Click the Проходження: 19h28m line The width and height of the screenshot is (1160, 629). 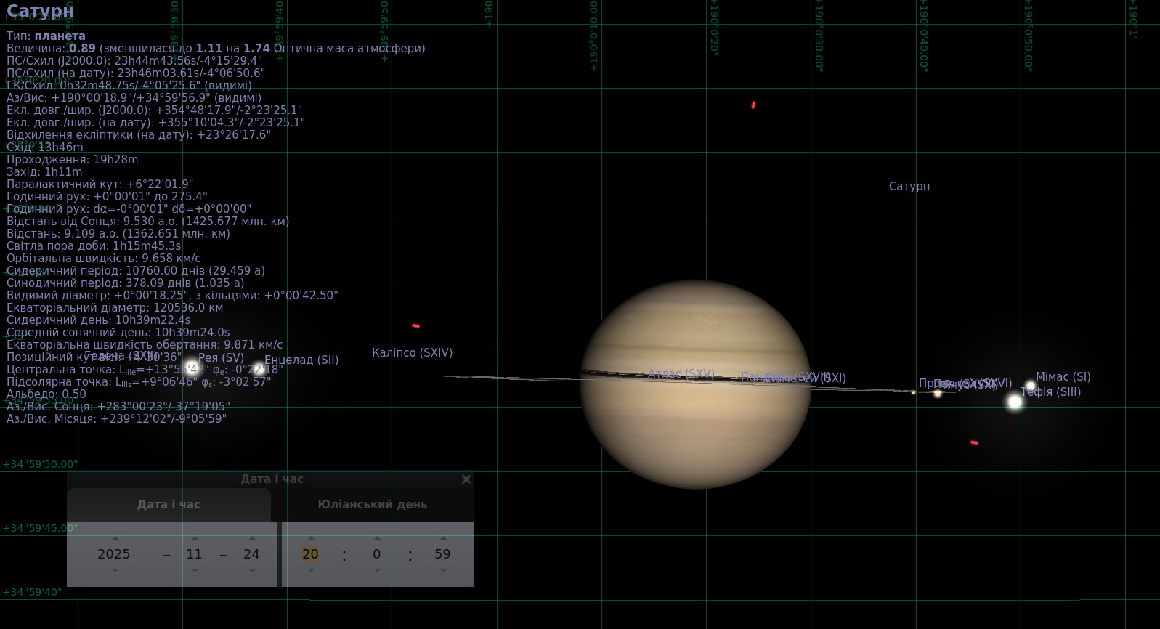[x=72, y=160]
